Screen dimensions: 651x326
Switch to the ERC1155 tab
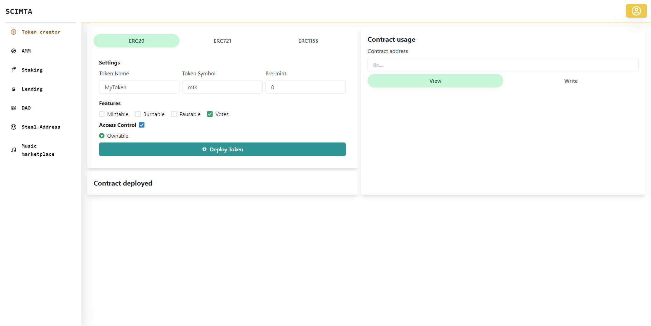[x=308, y=41]
